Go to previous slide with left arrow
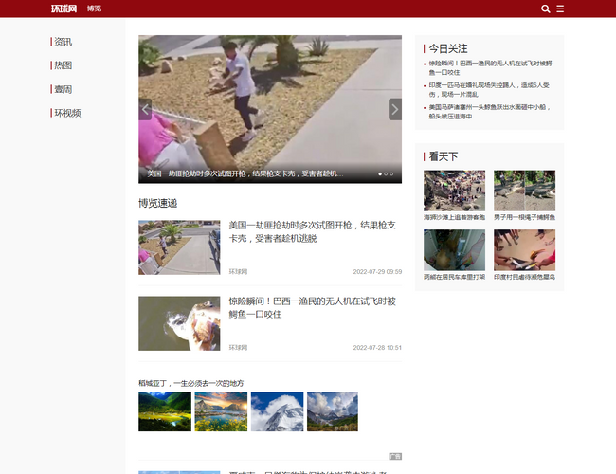616x474 pixels. click(145, 109)
